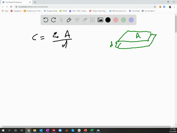Screen dimensions: 177x133
Task: Undo the last whiteboard stroke
Action: click(46, 20)
